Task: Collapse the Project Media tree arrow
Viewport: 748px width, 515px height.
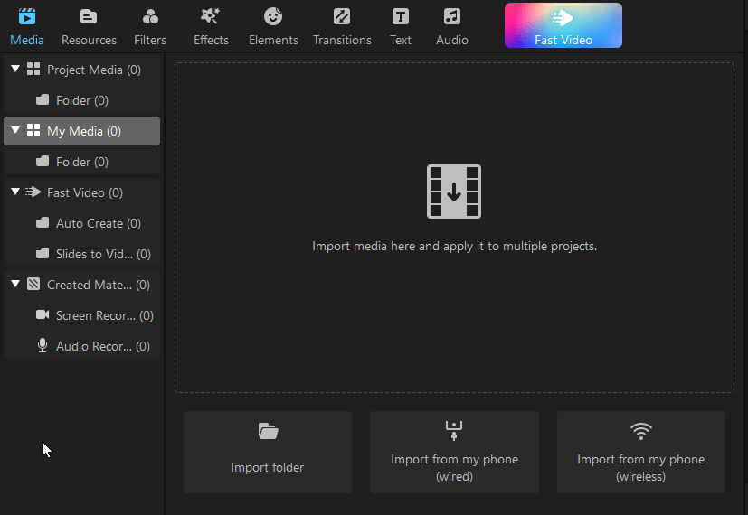Action: point(15,69)
